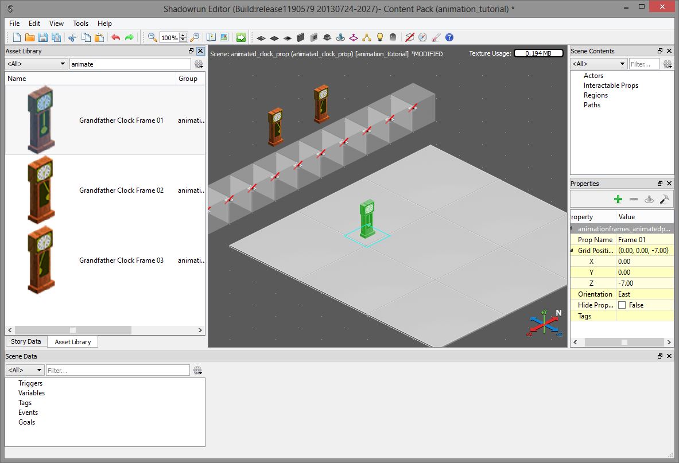679x463 pixels.
Task: Click the Scene Data filter field
Action: (118, 371)
